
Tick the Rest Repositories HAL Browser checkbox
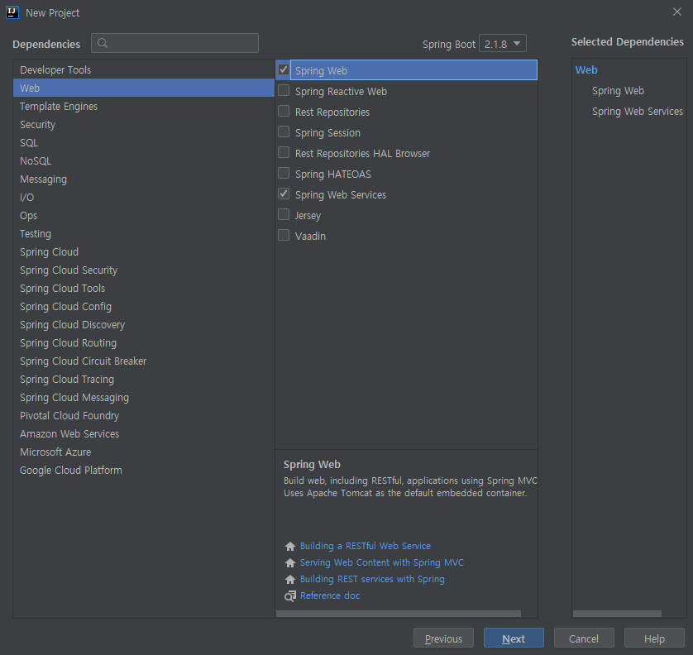[x=284, y=152]
